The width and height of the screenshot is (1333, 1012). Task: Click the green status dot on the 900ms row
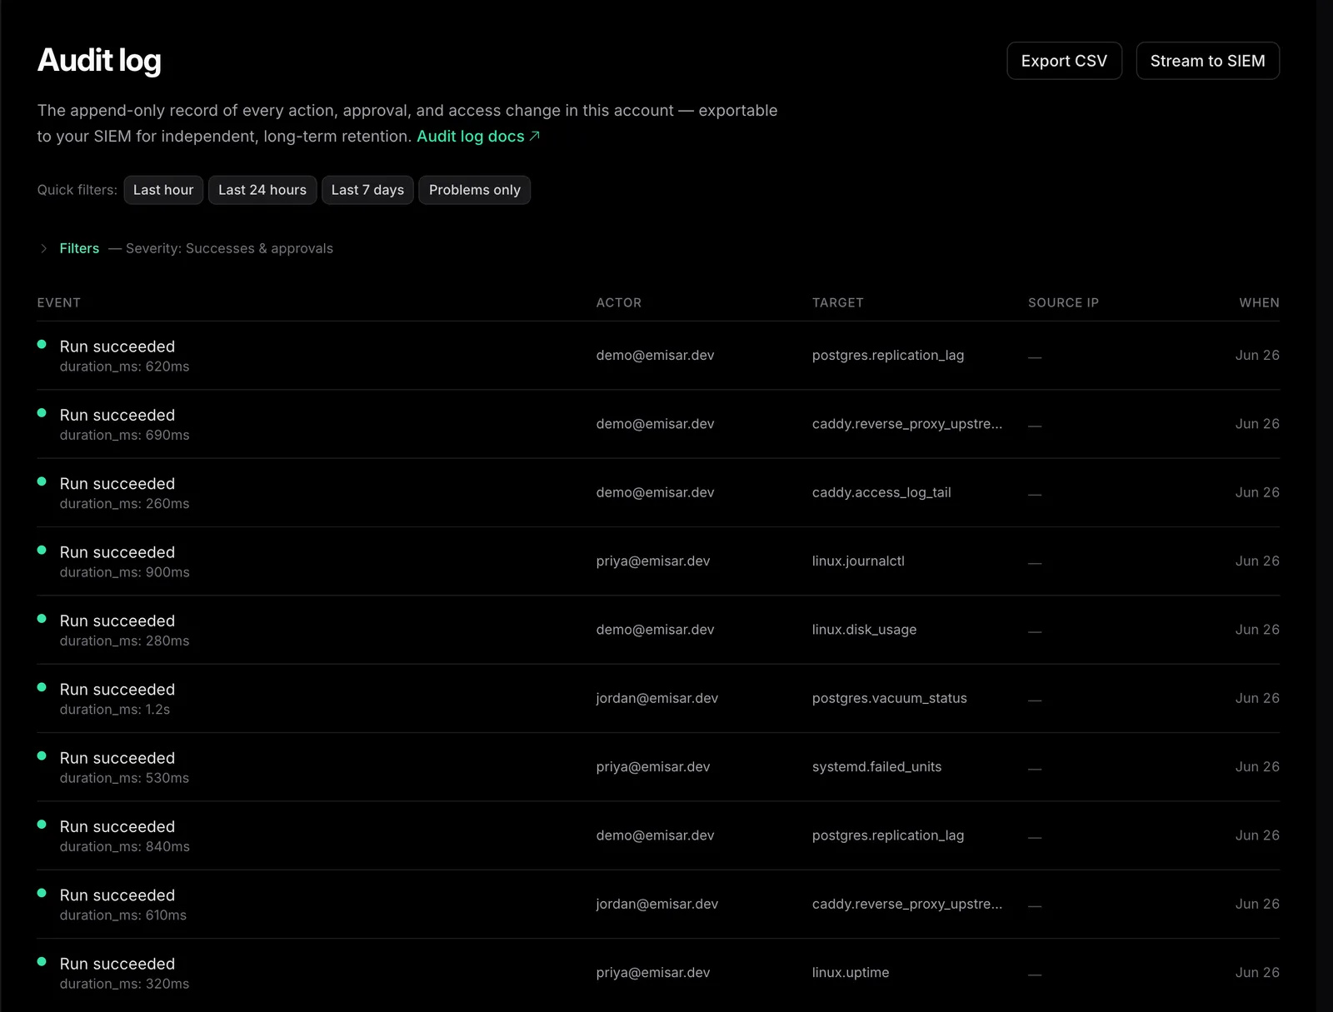click(42, 550)
